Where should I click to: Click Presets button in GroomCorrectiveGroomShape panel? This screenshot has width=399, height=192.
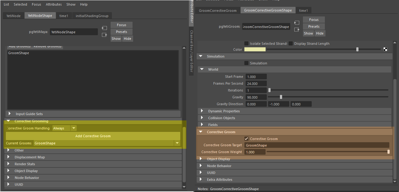pos(314,26)
